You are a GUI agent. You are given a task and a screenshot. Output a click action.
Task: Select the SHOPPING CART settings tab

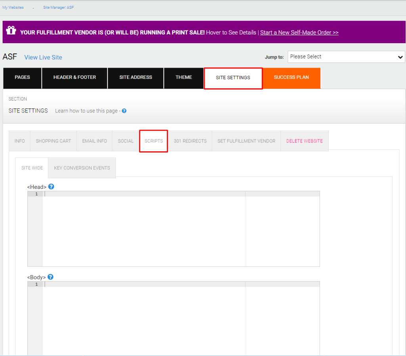click(x=53, y=141)
